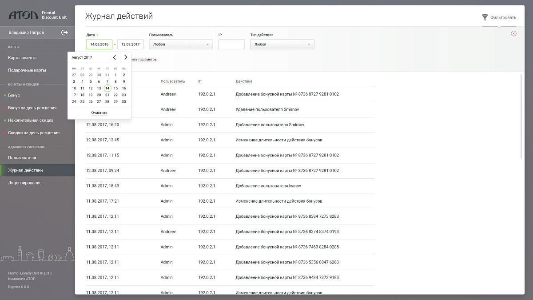Click the logout icon beside Владимир Петров
The image size is (533, 300).
[x=64, y=32]
